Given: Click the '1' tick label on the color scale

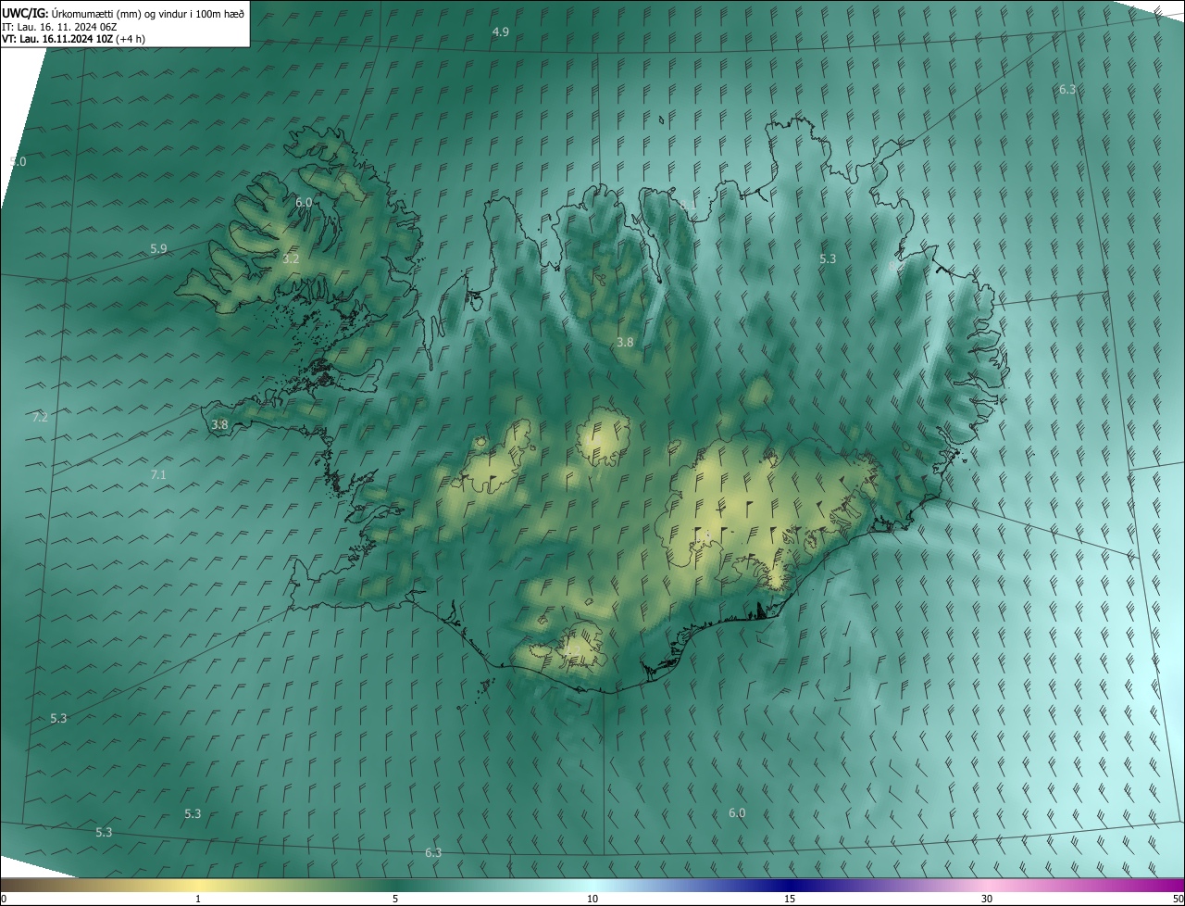Looking at the screenshot, I should [198, 899].
